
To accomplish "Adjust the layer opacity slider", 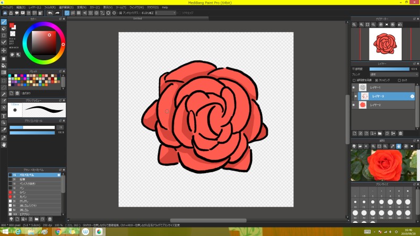I will tap(389, 69).
